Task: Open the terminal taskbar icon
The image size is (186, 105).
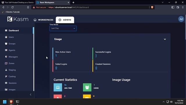Action: (x=17, y=102)
